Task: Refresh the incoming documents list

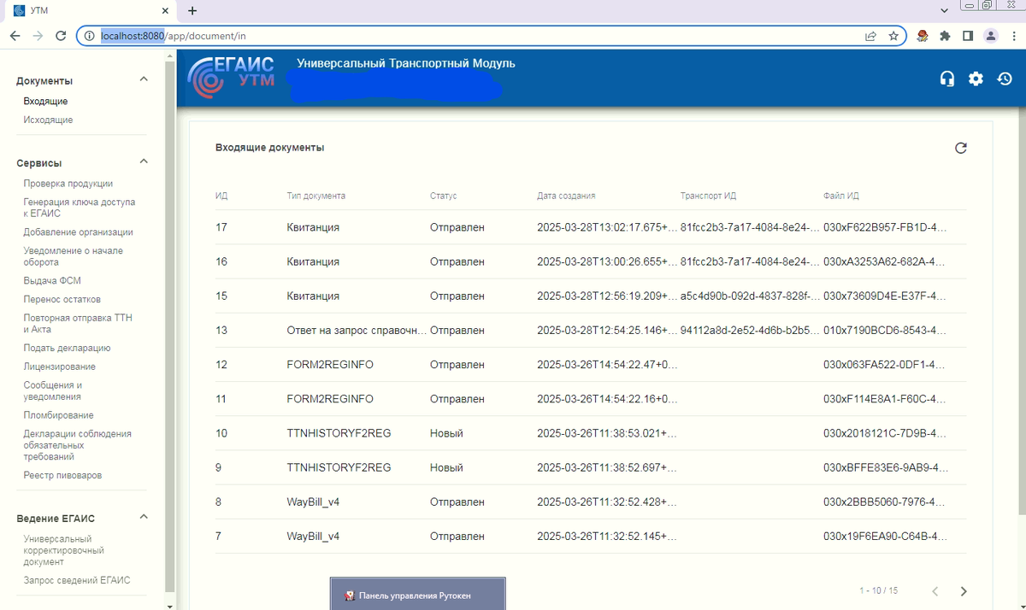Action: (961, 147)
